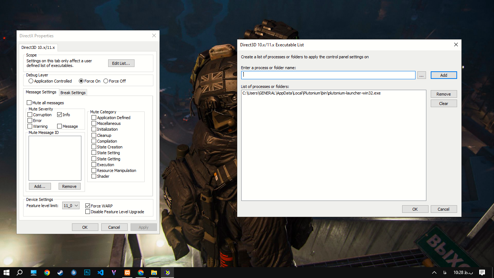This screenshot has height=278, width=494.
Task: Mute the Compilation category
Action: [x=94, y=141]
